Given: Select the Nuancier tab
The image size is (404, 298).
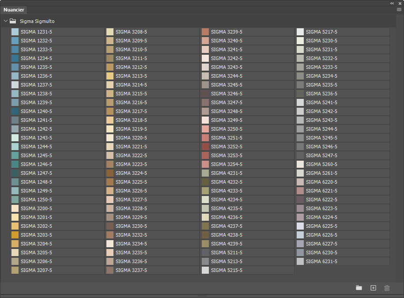Looking at the screenshot, I should click(x=14, y=10).
